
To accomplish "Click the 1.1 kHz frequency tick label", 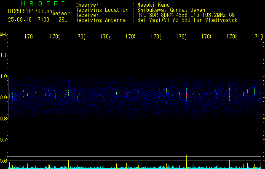I will point(4,55).
